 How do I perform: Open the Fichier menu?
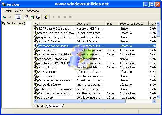(x=7, y=11)
